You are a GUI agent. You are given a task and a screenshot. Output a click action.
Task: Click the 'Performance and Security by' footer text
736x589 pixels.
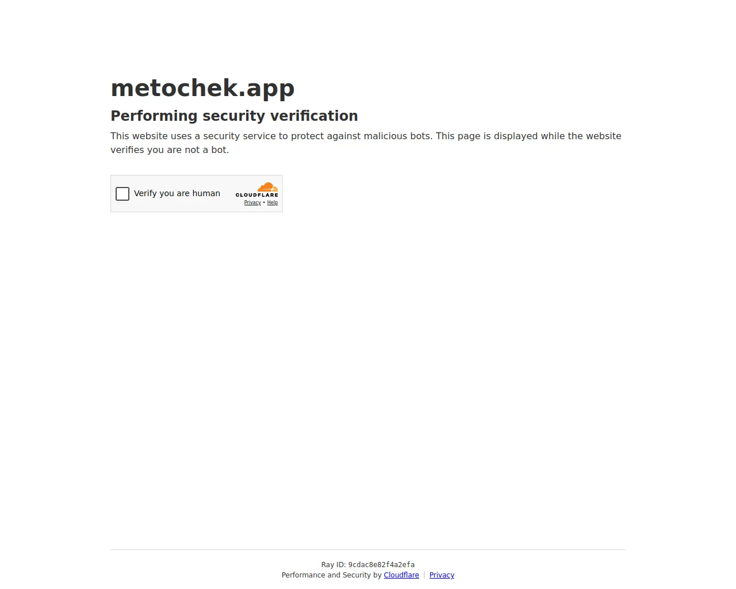(x=332, y=575)
